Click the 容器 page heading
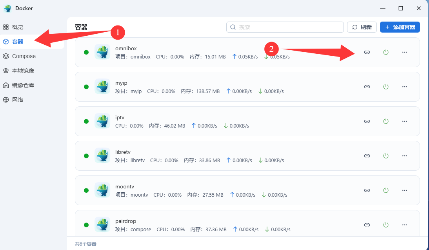The width and height of the screenshot is (429, 250). pos(81,27)
